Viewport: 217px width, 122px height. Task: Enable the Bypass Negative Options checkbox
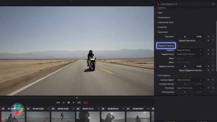pos(176,70)
